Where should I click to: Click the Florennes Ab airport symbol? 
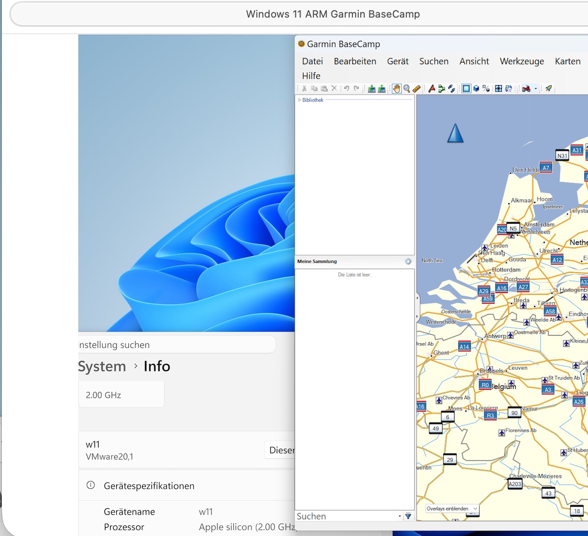501,433
